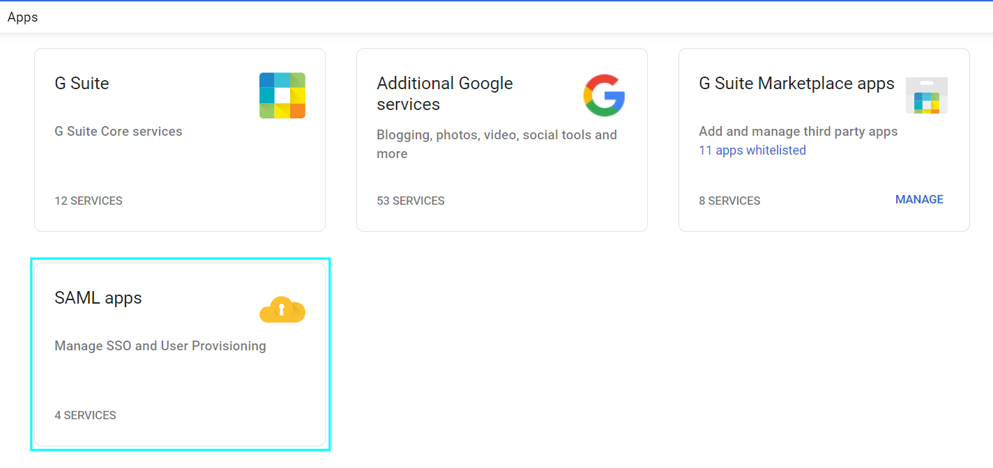
Task: Click the Apps header label
Action: pyautogui.click(x=23, y=17)
